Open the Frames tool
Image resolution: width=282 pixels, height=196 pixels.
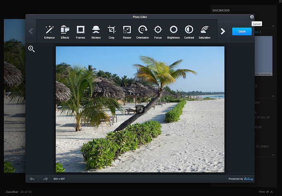[80, 32]
